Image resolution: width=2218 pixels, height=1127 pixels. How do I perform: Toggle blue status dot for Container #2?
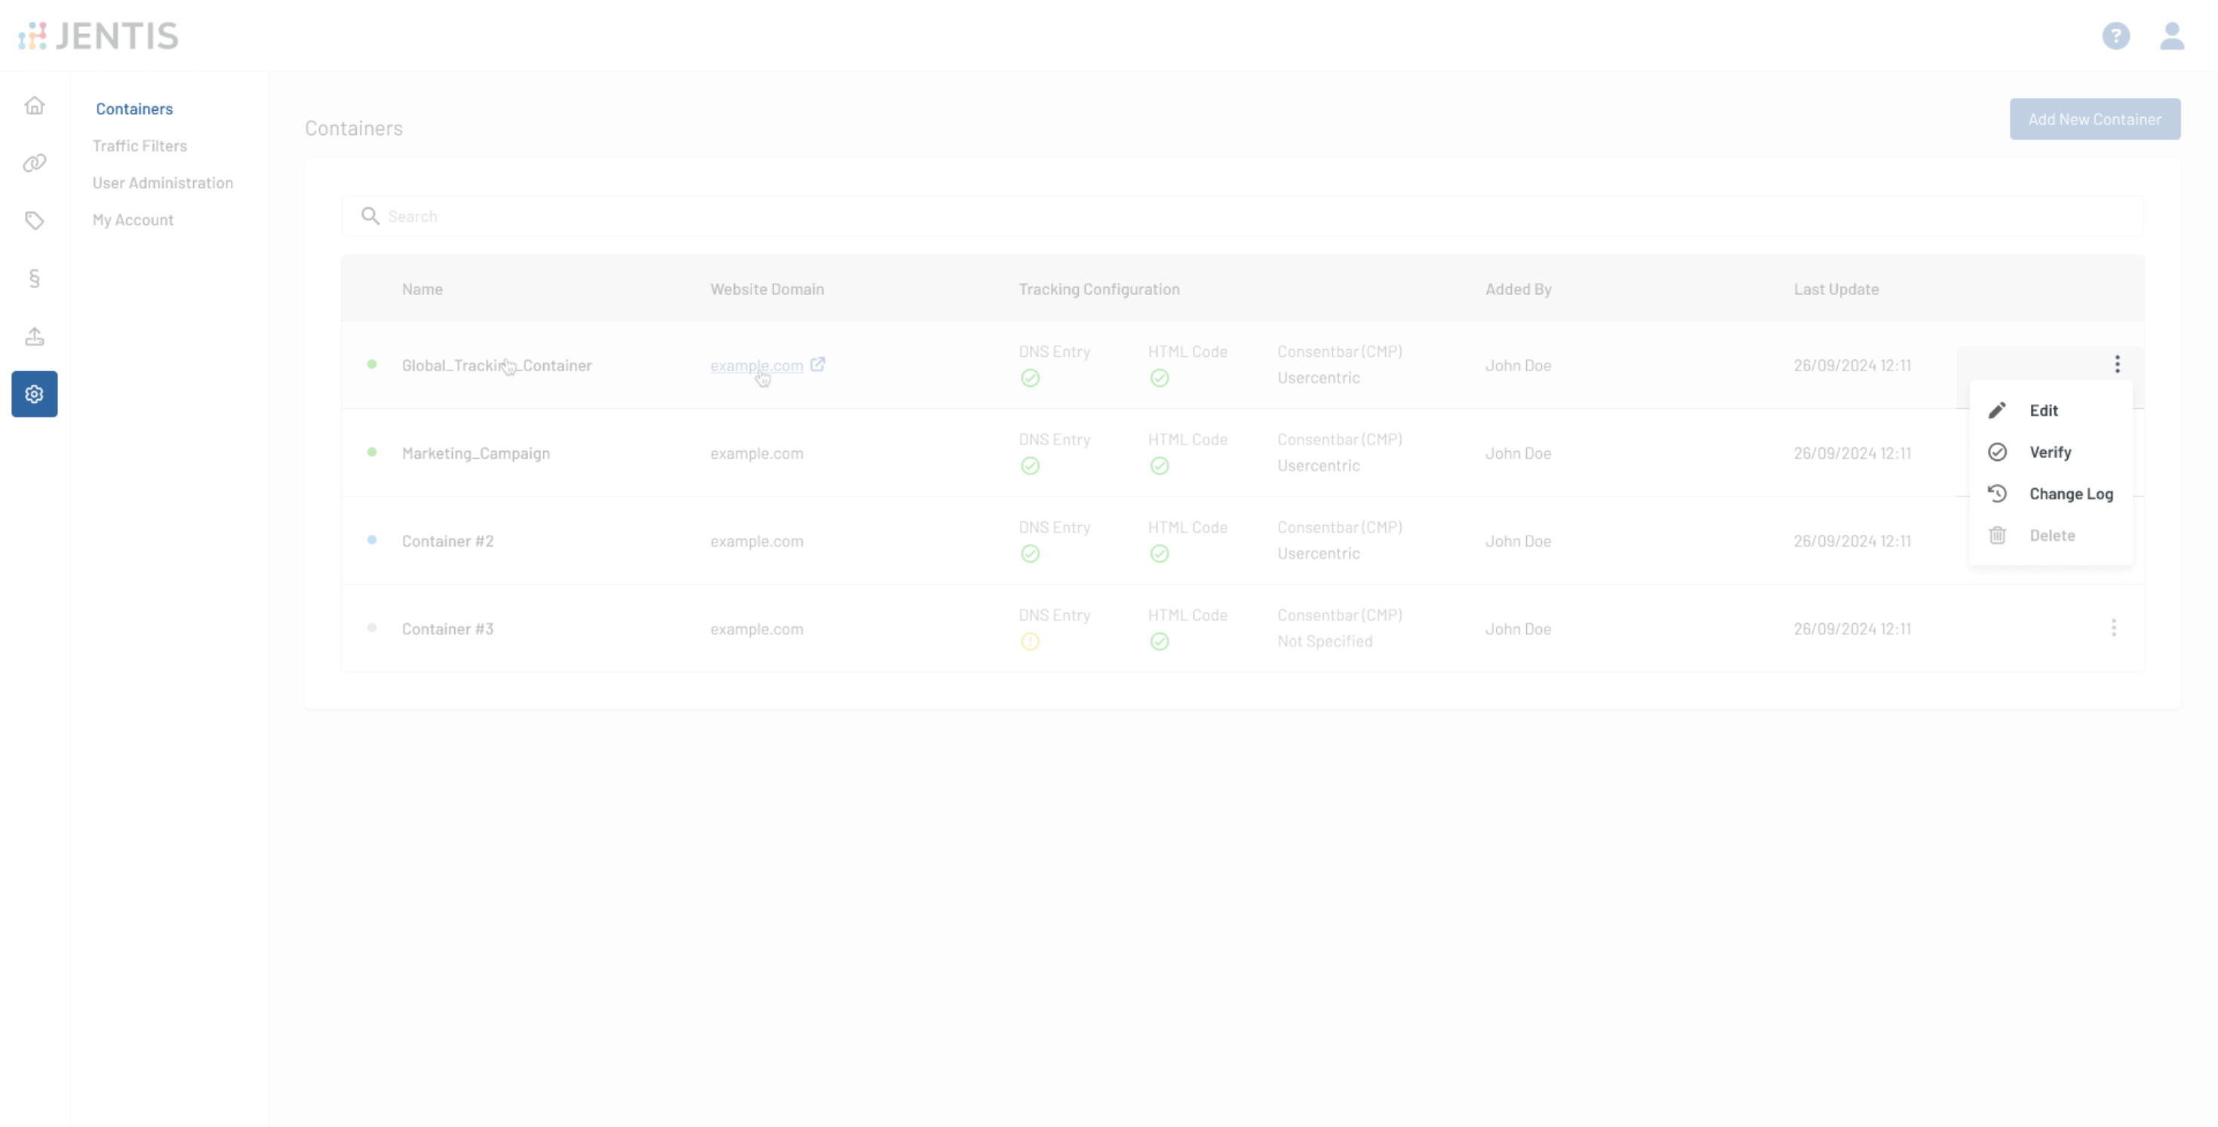(372, 541)
